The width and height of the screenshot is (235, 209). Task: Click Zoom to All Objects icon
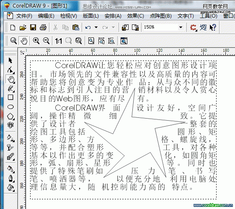point(78,41)
